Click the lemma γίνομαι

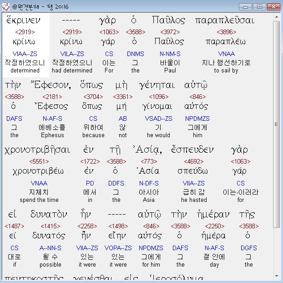(x=157, y=107)
